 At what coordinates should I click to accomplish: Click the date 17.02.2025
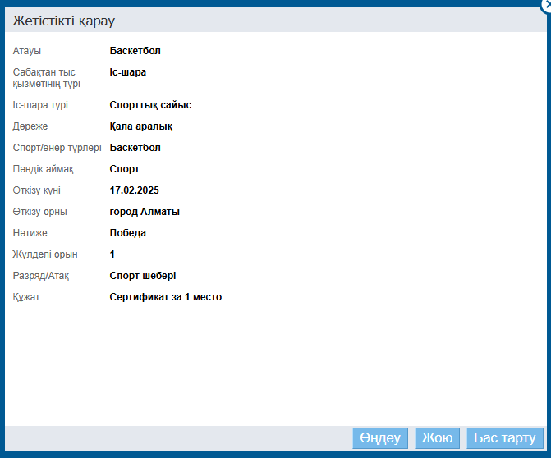tap(134, 190)
